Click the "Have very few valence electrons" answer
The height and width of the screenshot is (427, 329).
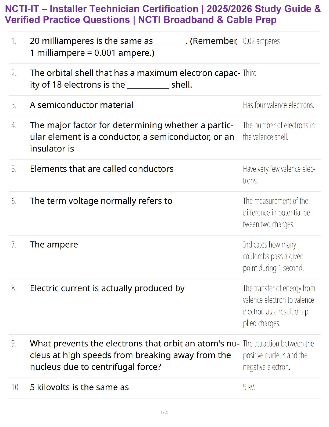pos(278,174)
